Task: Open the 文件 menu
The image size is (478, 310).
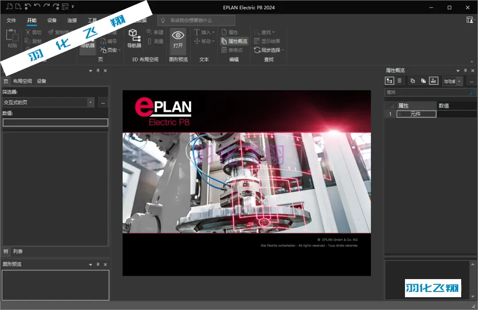Action: [11, 20]
